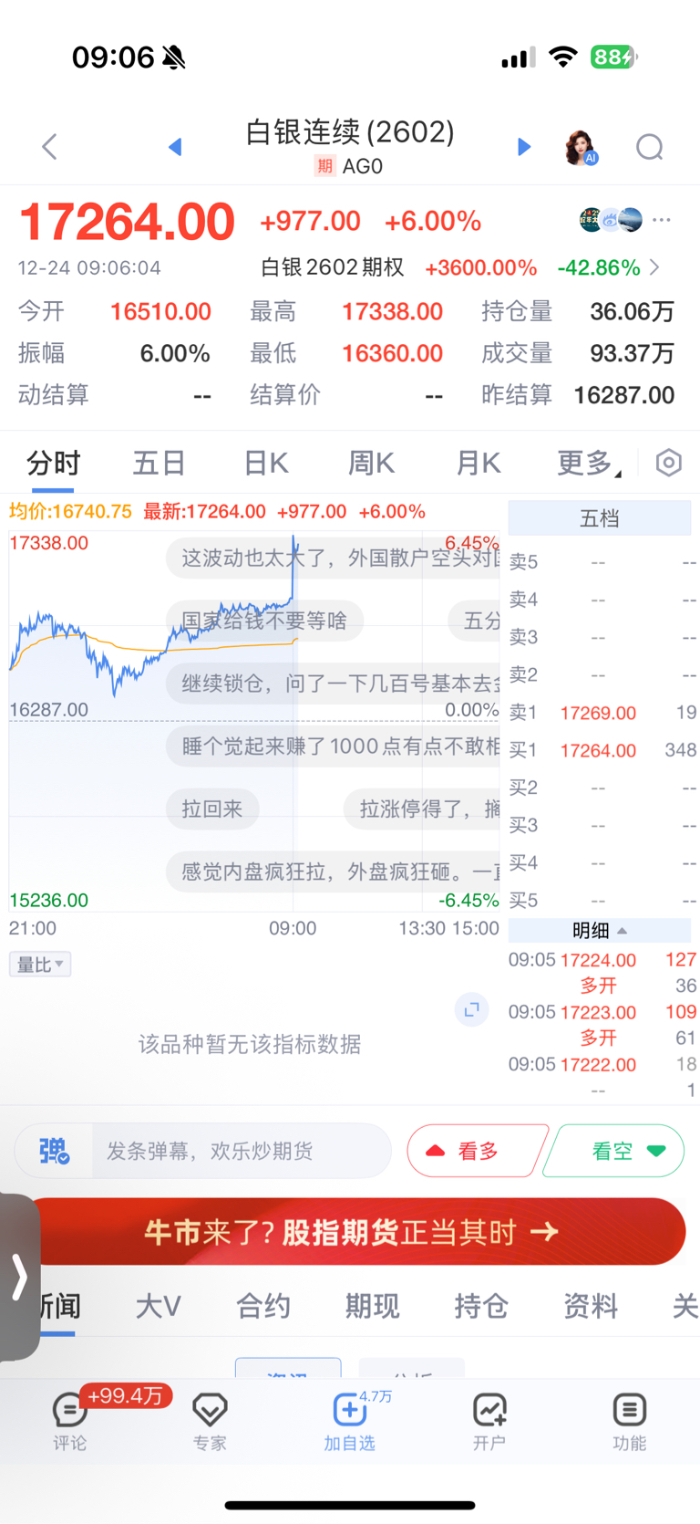Open the 量比 indicator dropdown

(40, 965)
